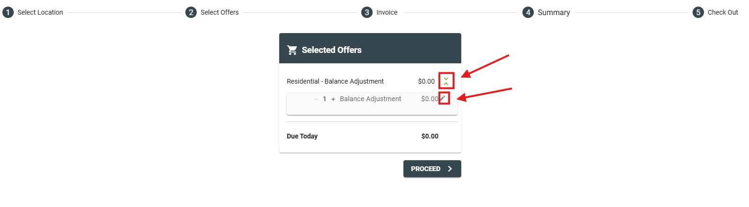749x207 pixels.
Task: Click the step 3 circle icon
Action: click(367, 12)
